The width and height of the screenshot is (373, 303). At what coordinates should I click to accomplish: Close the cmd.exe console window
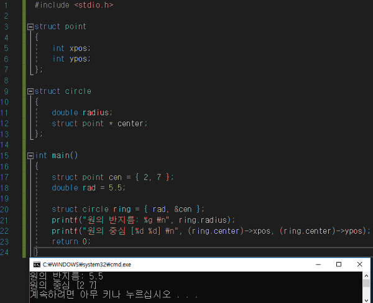(x=360, y=264)
